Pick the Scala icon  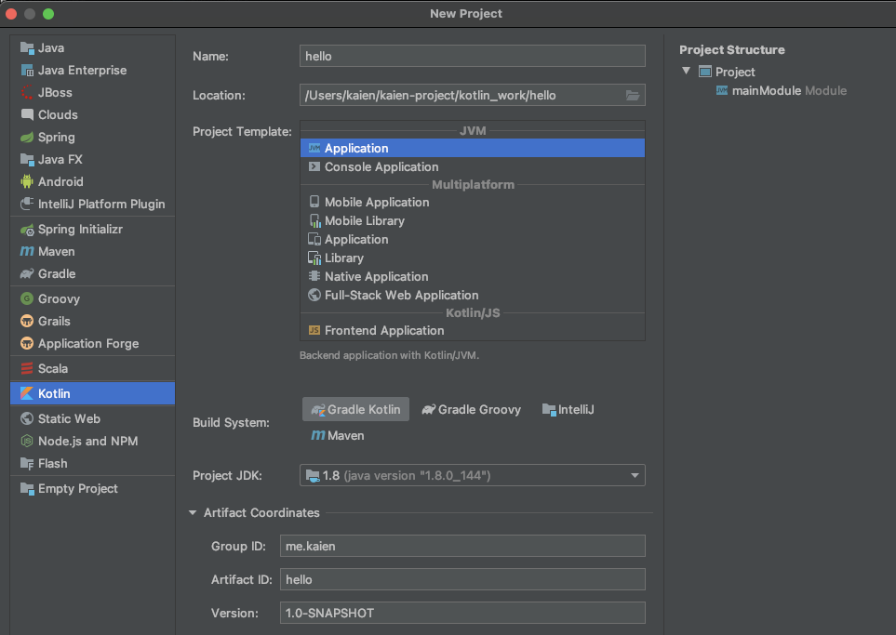pyautogui.click(x=27, y=368)
